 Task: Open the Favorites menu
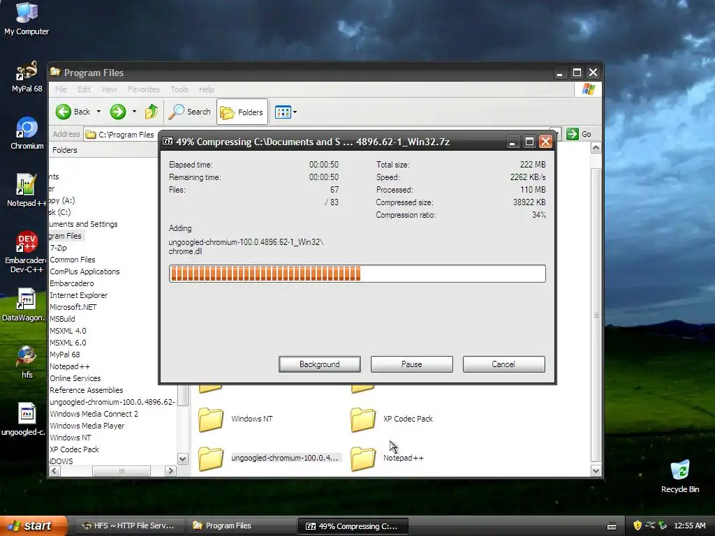tap(144, 89)
